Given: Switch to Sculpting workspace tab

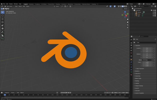Looking at the screenshot, I should [x=37, y=4].
